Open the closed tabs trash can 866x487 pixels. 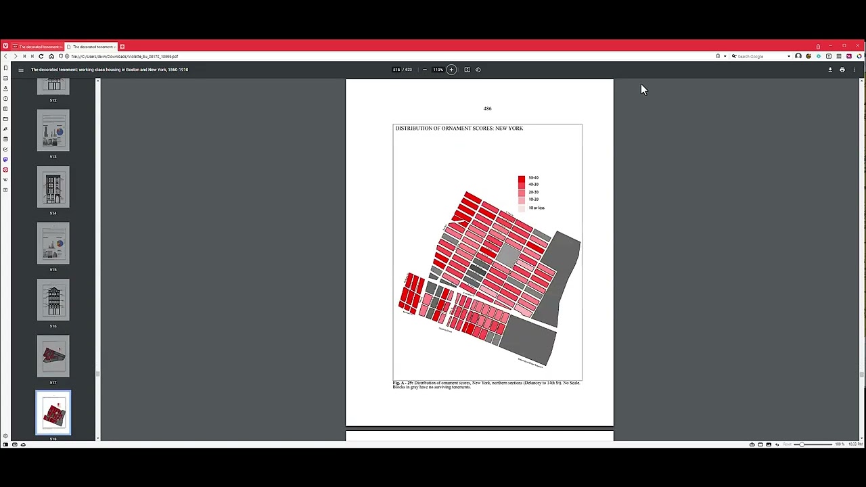pos(818,47)
